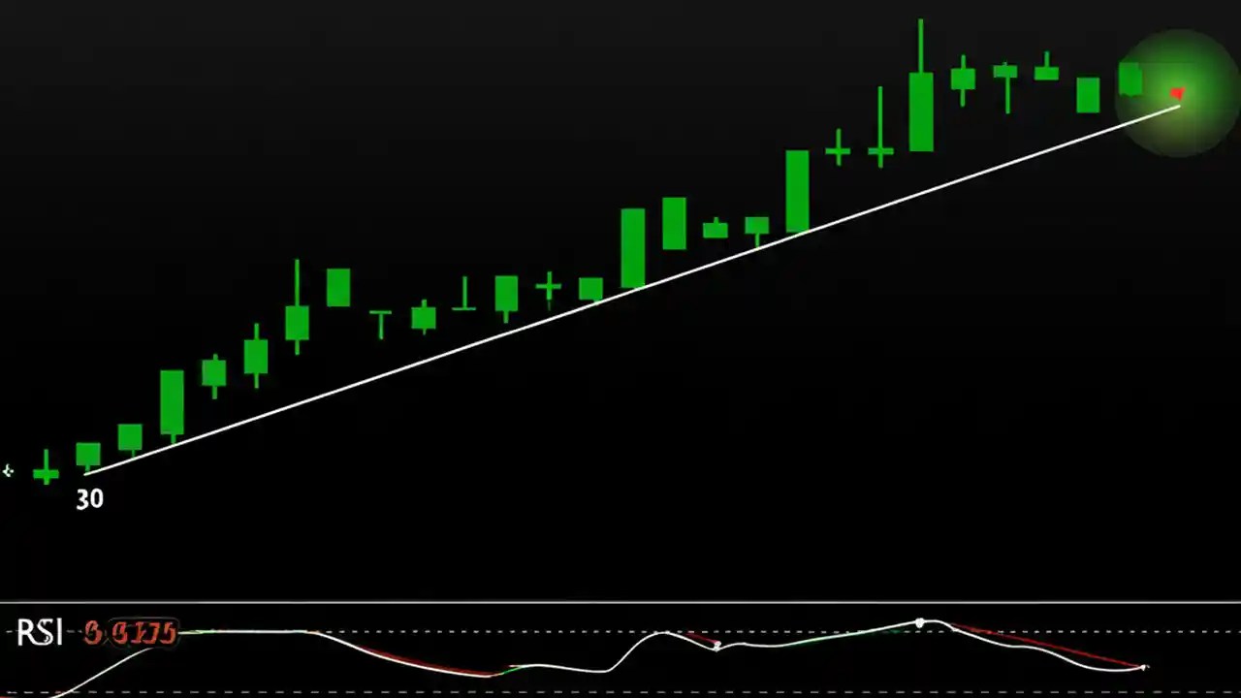Click the red sell marker icon
The image size is (1241, 698).
(x=1176, y=93)
